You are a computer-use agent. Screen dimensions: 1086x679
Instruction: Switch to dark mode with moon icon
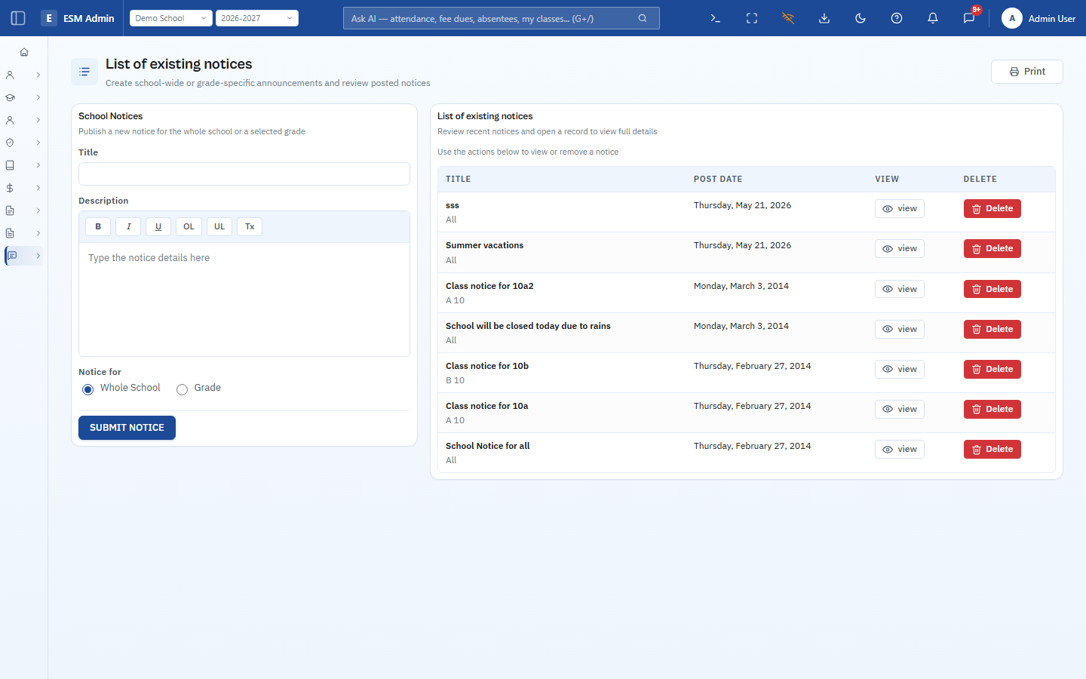[x=861, y=18]
